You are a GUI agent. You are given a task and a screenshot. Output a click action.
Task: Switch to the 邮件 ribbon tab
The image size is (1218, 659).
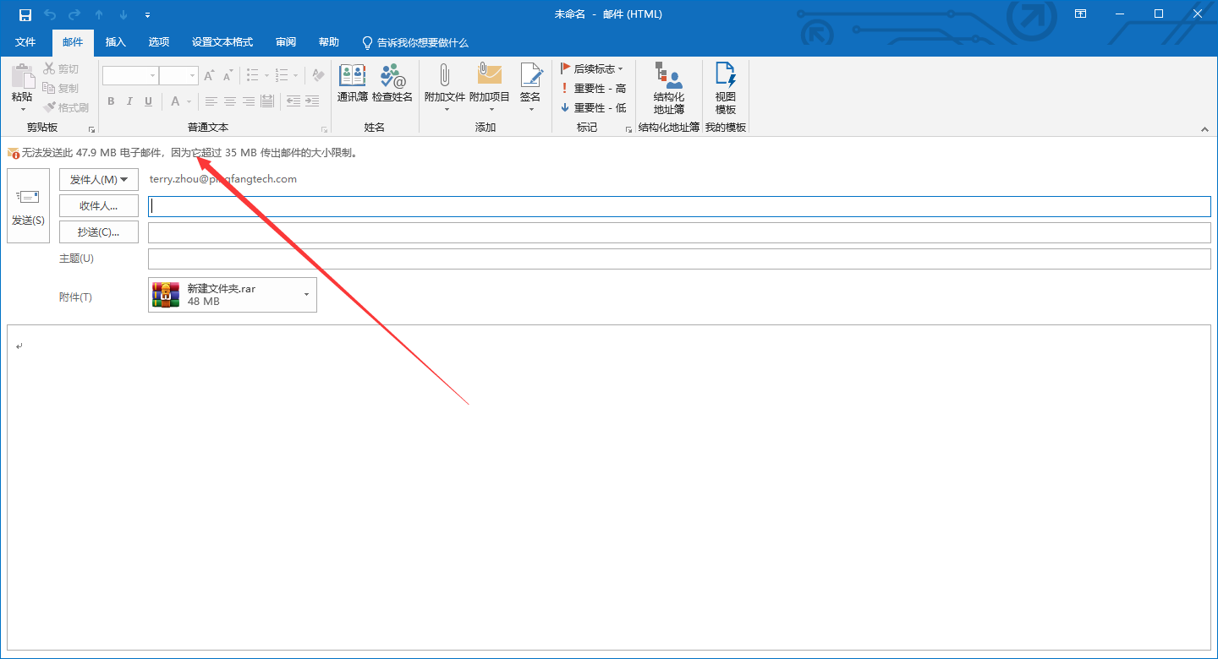(73, 42)
